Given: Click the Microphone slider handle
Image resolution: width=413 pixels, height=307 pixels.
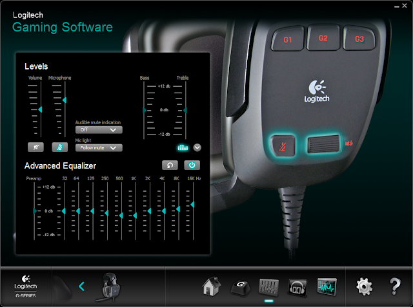Looking at the screenshot, I should (x=65, y=100).
